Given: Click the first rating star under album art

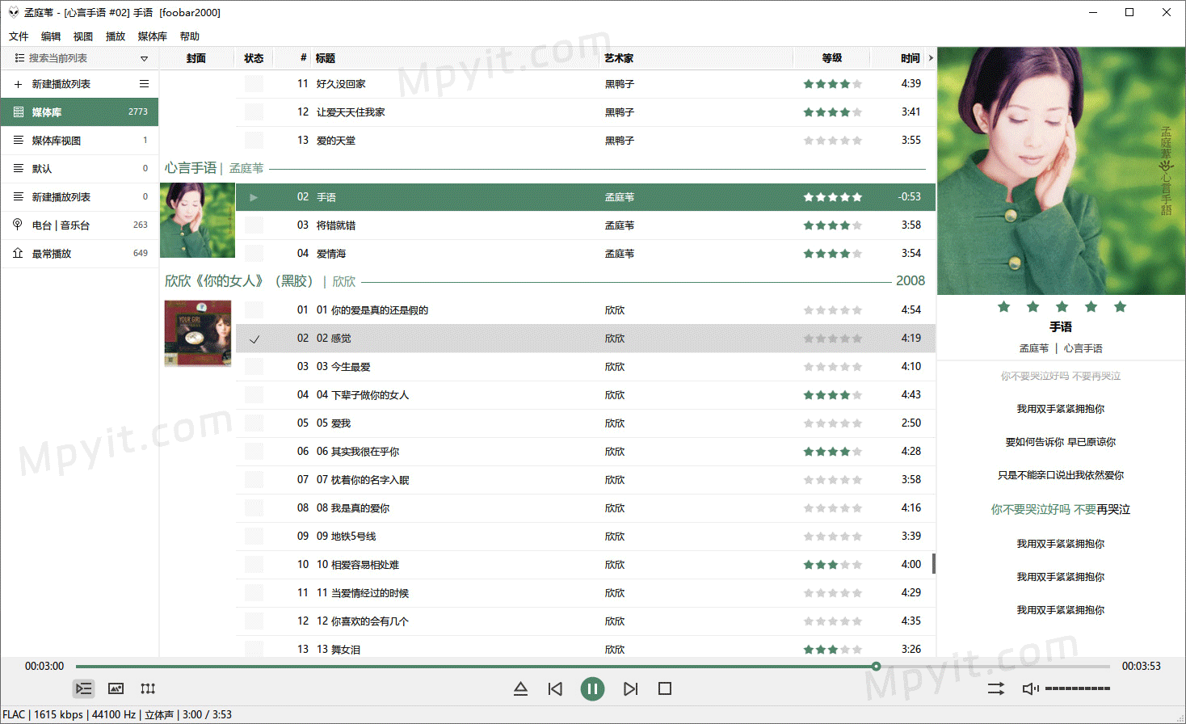Looking at the screenshot, I should click(x=1003, y=306).
